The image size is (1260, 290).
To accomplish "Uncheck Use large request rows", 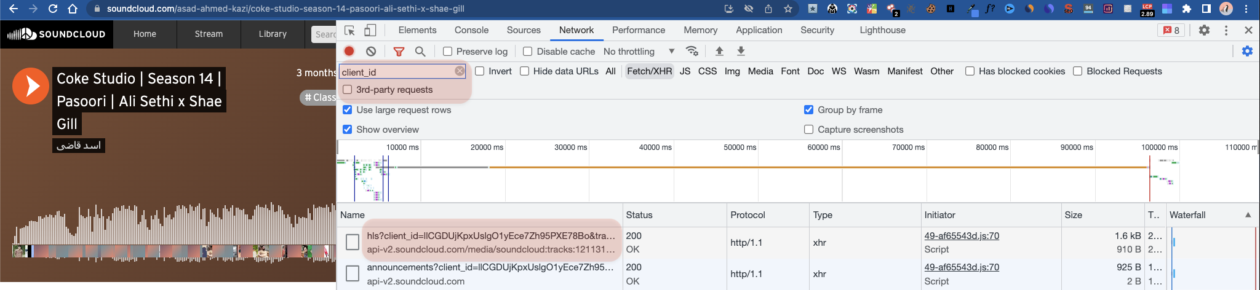I will (x=348, y=110).
